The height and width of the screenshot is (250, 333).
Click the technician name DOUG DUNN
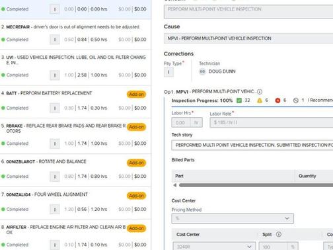coord(222,71)
